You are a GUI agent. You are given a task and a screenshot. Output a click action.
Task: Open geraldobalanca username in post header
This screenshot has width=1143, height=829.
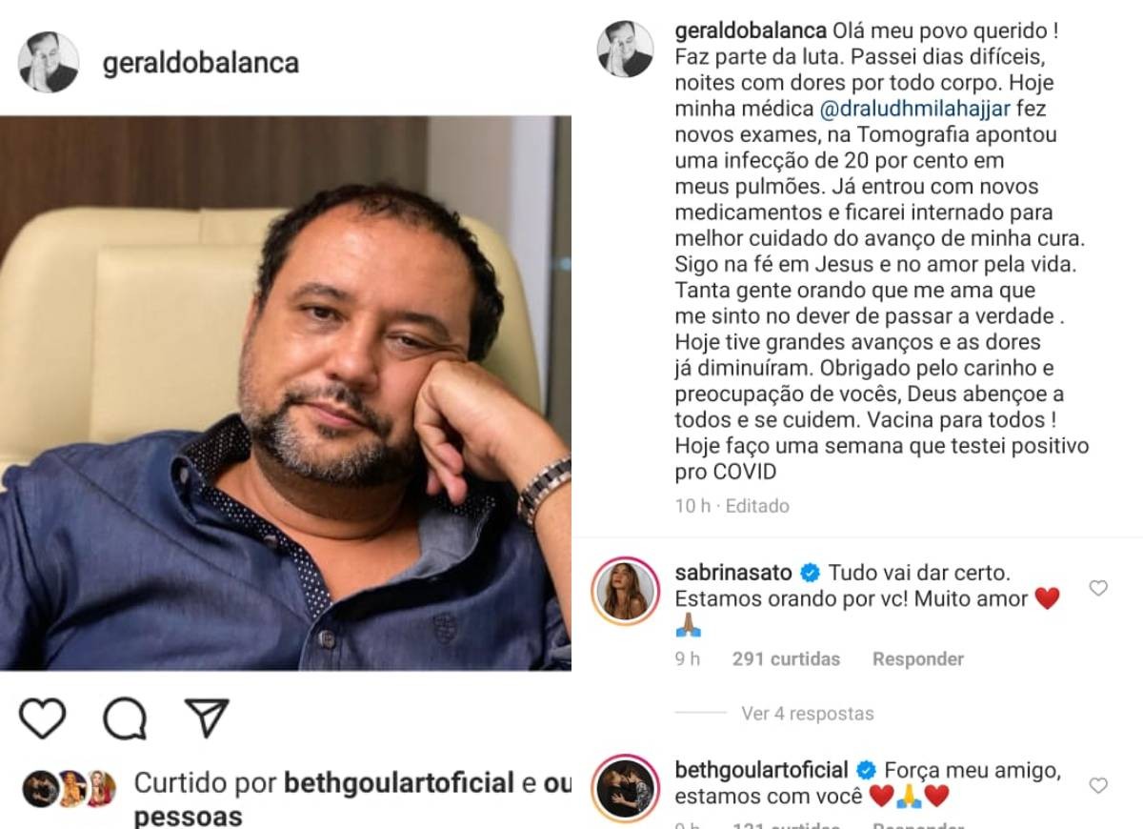pyautogui.click(x=200, y=63)
